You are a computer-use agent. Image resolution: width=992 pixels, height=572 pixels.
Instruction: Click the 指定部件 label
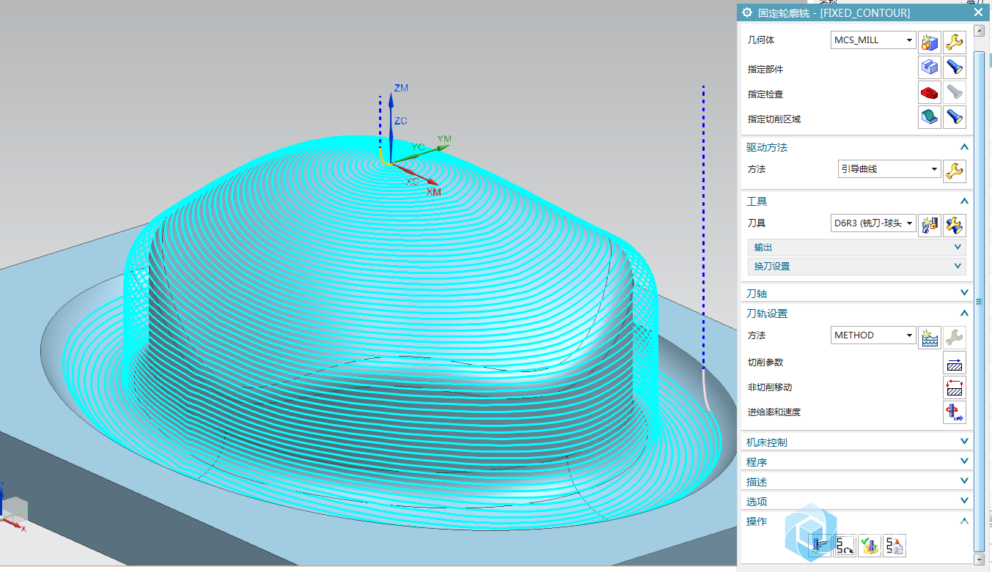(765, 70)
